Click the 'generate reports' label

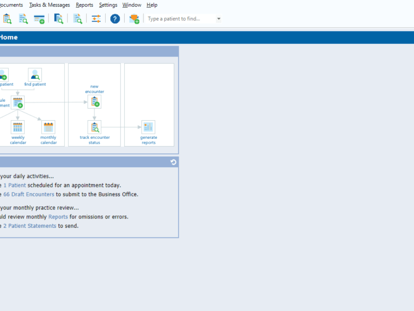click(x=149, y=140)
